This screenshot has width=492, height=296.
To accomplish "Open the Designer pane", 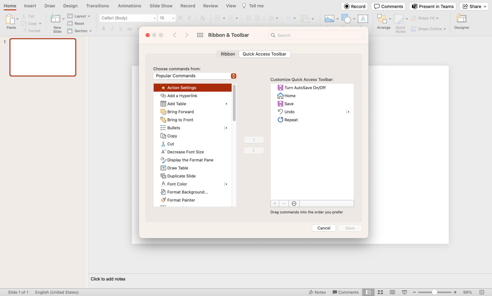I will (461, 21).
